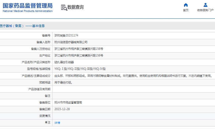Click the date 2023-12-28
The height and width of the screenshot is (129, 215).
(x=62, y=109)
